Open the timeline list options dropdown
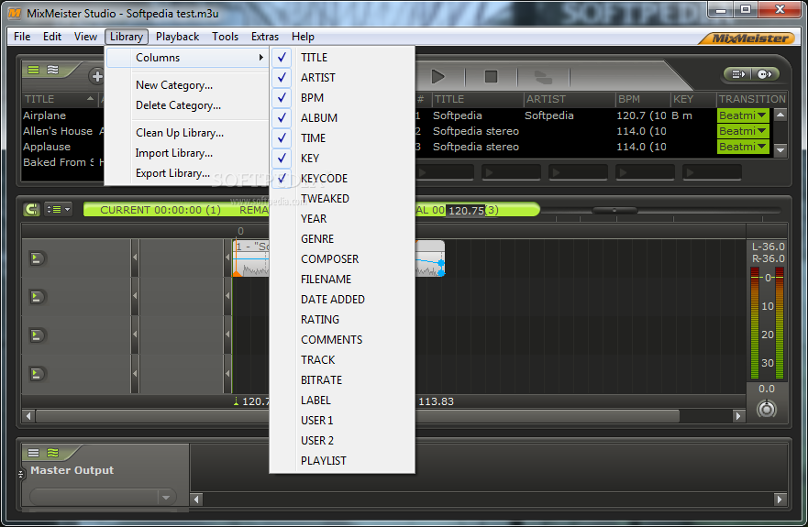Image resolution: width=808 pixels, height=527 pixels. (58, 209)
